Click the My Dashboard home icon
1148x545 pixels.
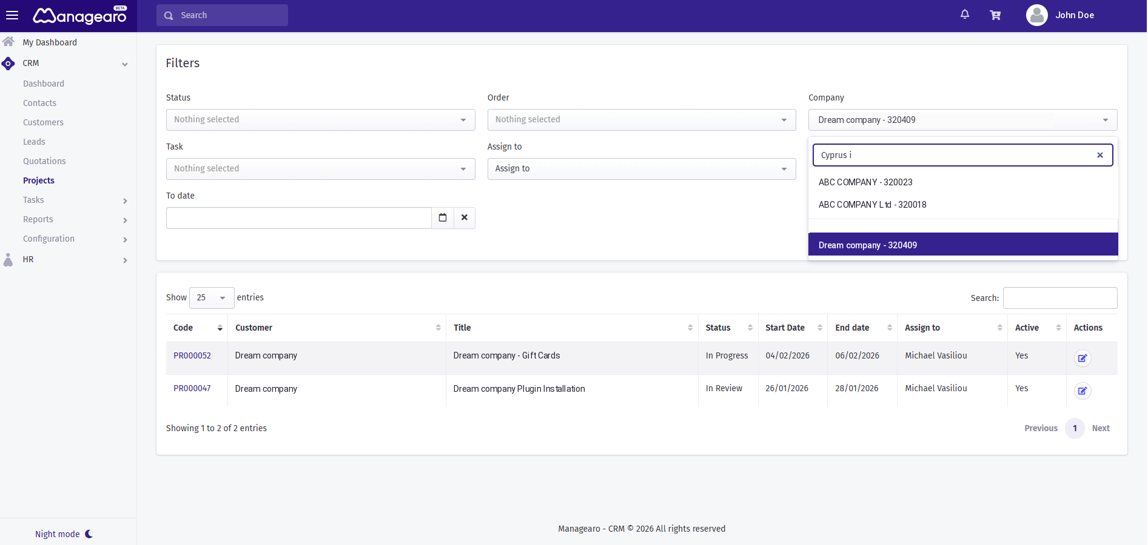click(8, 42)
